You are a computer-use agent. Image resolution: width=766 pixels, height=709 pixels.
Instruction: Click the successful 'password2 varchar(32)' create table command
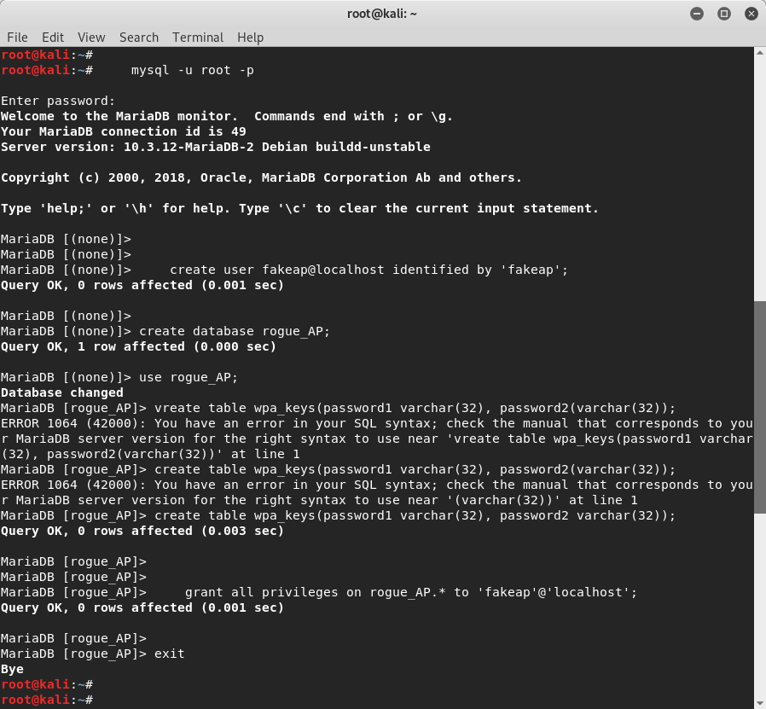pos(415,515)
